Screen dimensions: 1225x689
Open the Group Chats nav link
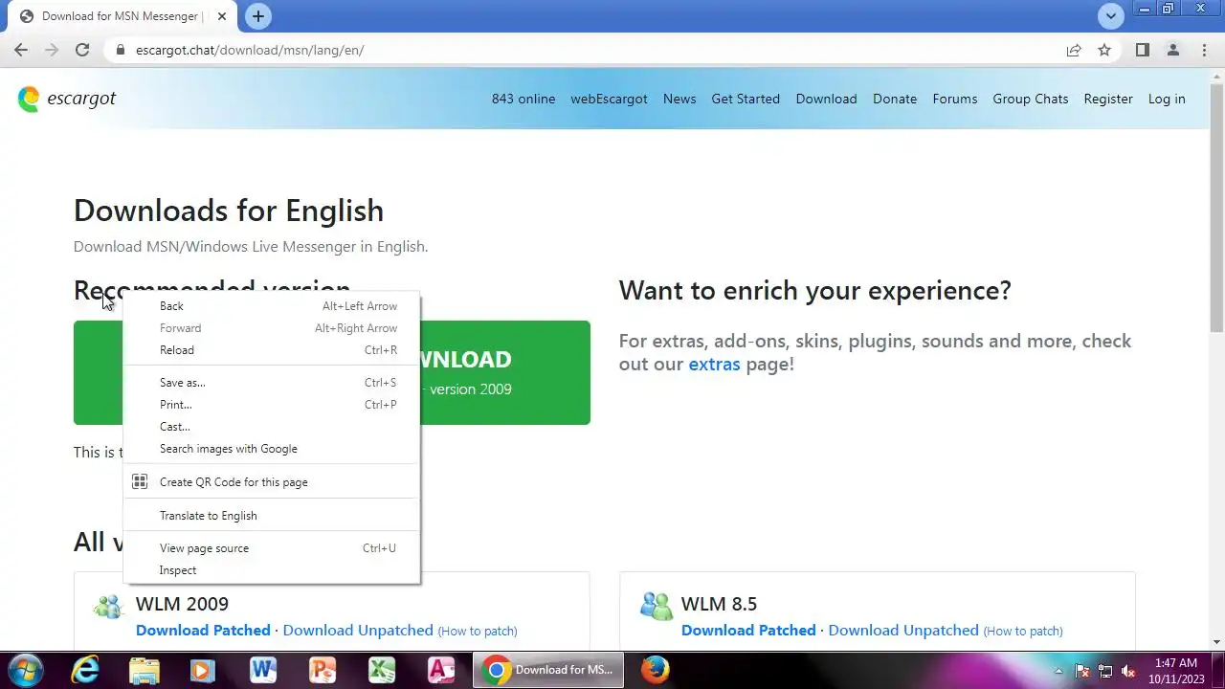tap(1031, 99)
